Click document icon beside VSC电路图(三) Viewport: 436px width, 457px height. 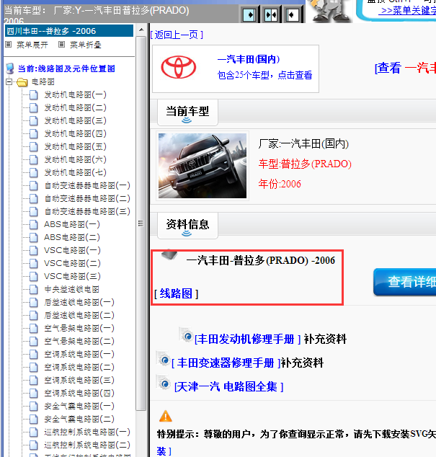pyautogui.click(x=34, y=276)
